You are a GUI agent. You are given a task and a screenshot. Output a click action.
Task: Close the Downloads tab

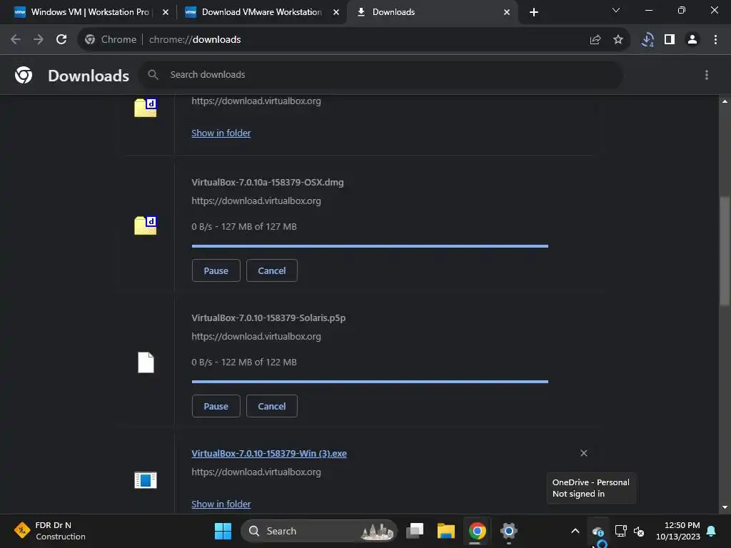coord(507,12)
